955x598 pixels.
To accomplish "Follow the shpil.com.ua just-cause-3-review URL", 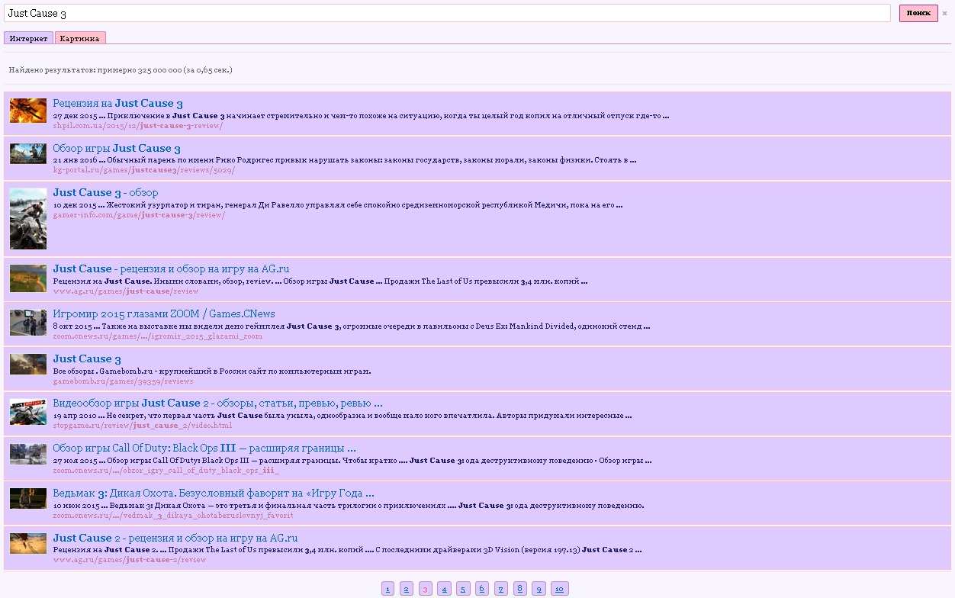I will coord(137,126).
